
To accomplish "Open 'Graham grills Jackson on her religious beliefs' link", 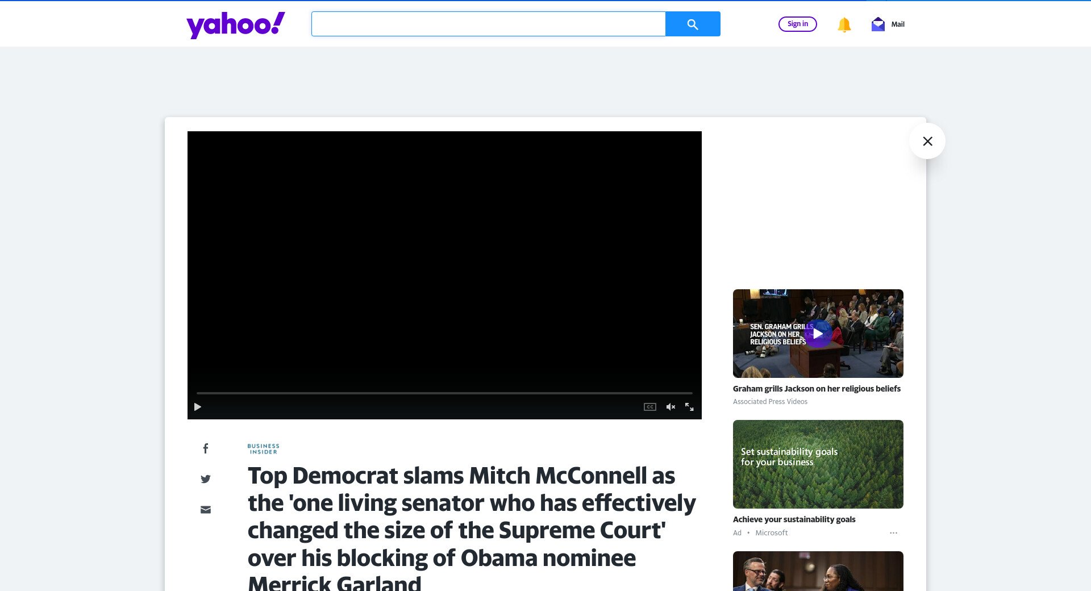I will 817,389.
